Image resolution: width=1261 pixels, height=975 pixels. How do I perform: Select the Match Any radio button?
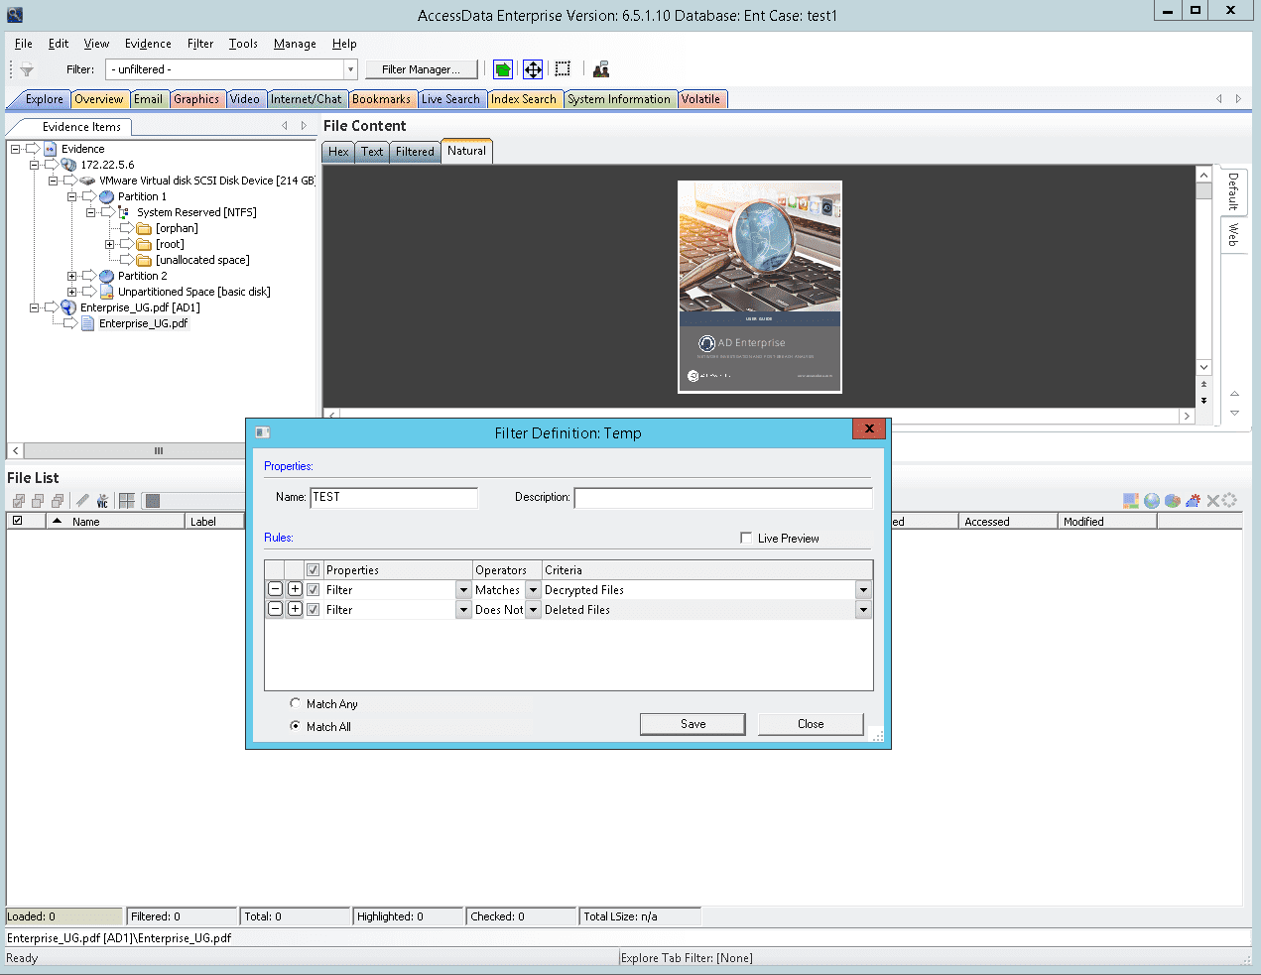click(295, 703)
